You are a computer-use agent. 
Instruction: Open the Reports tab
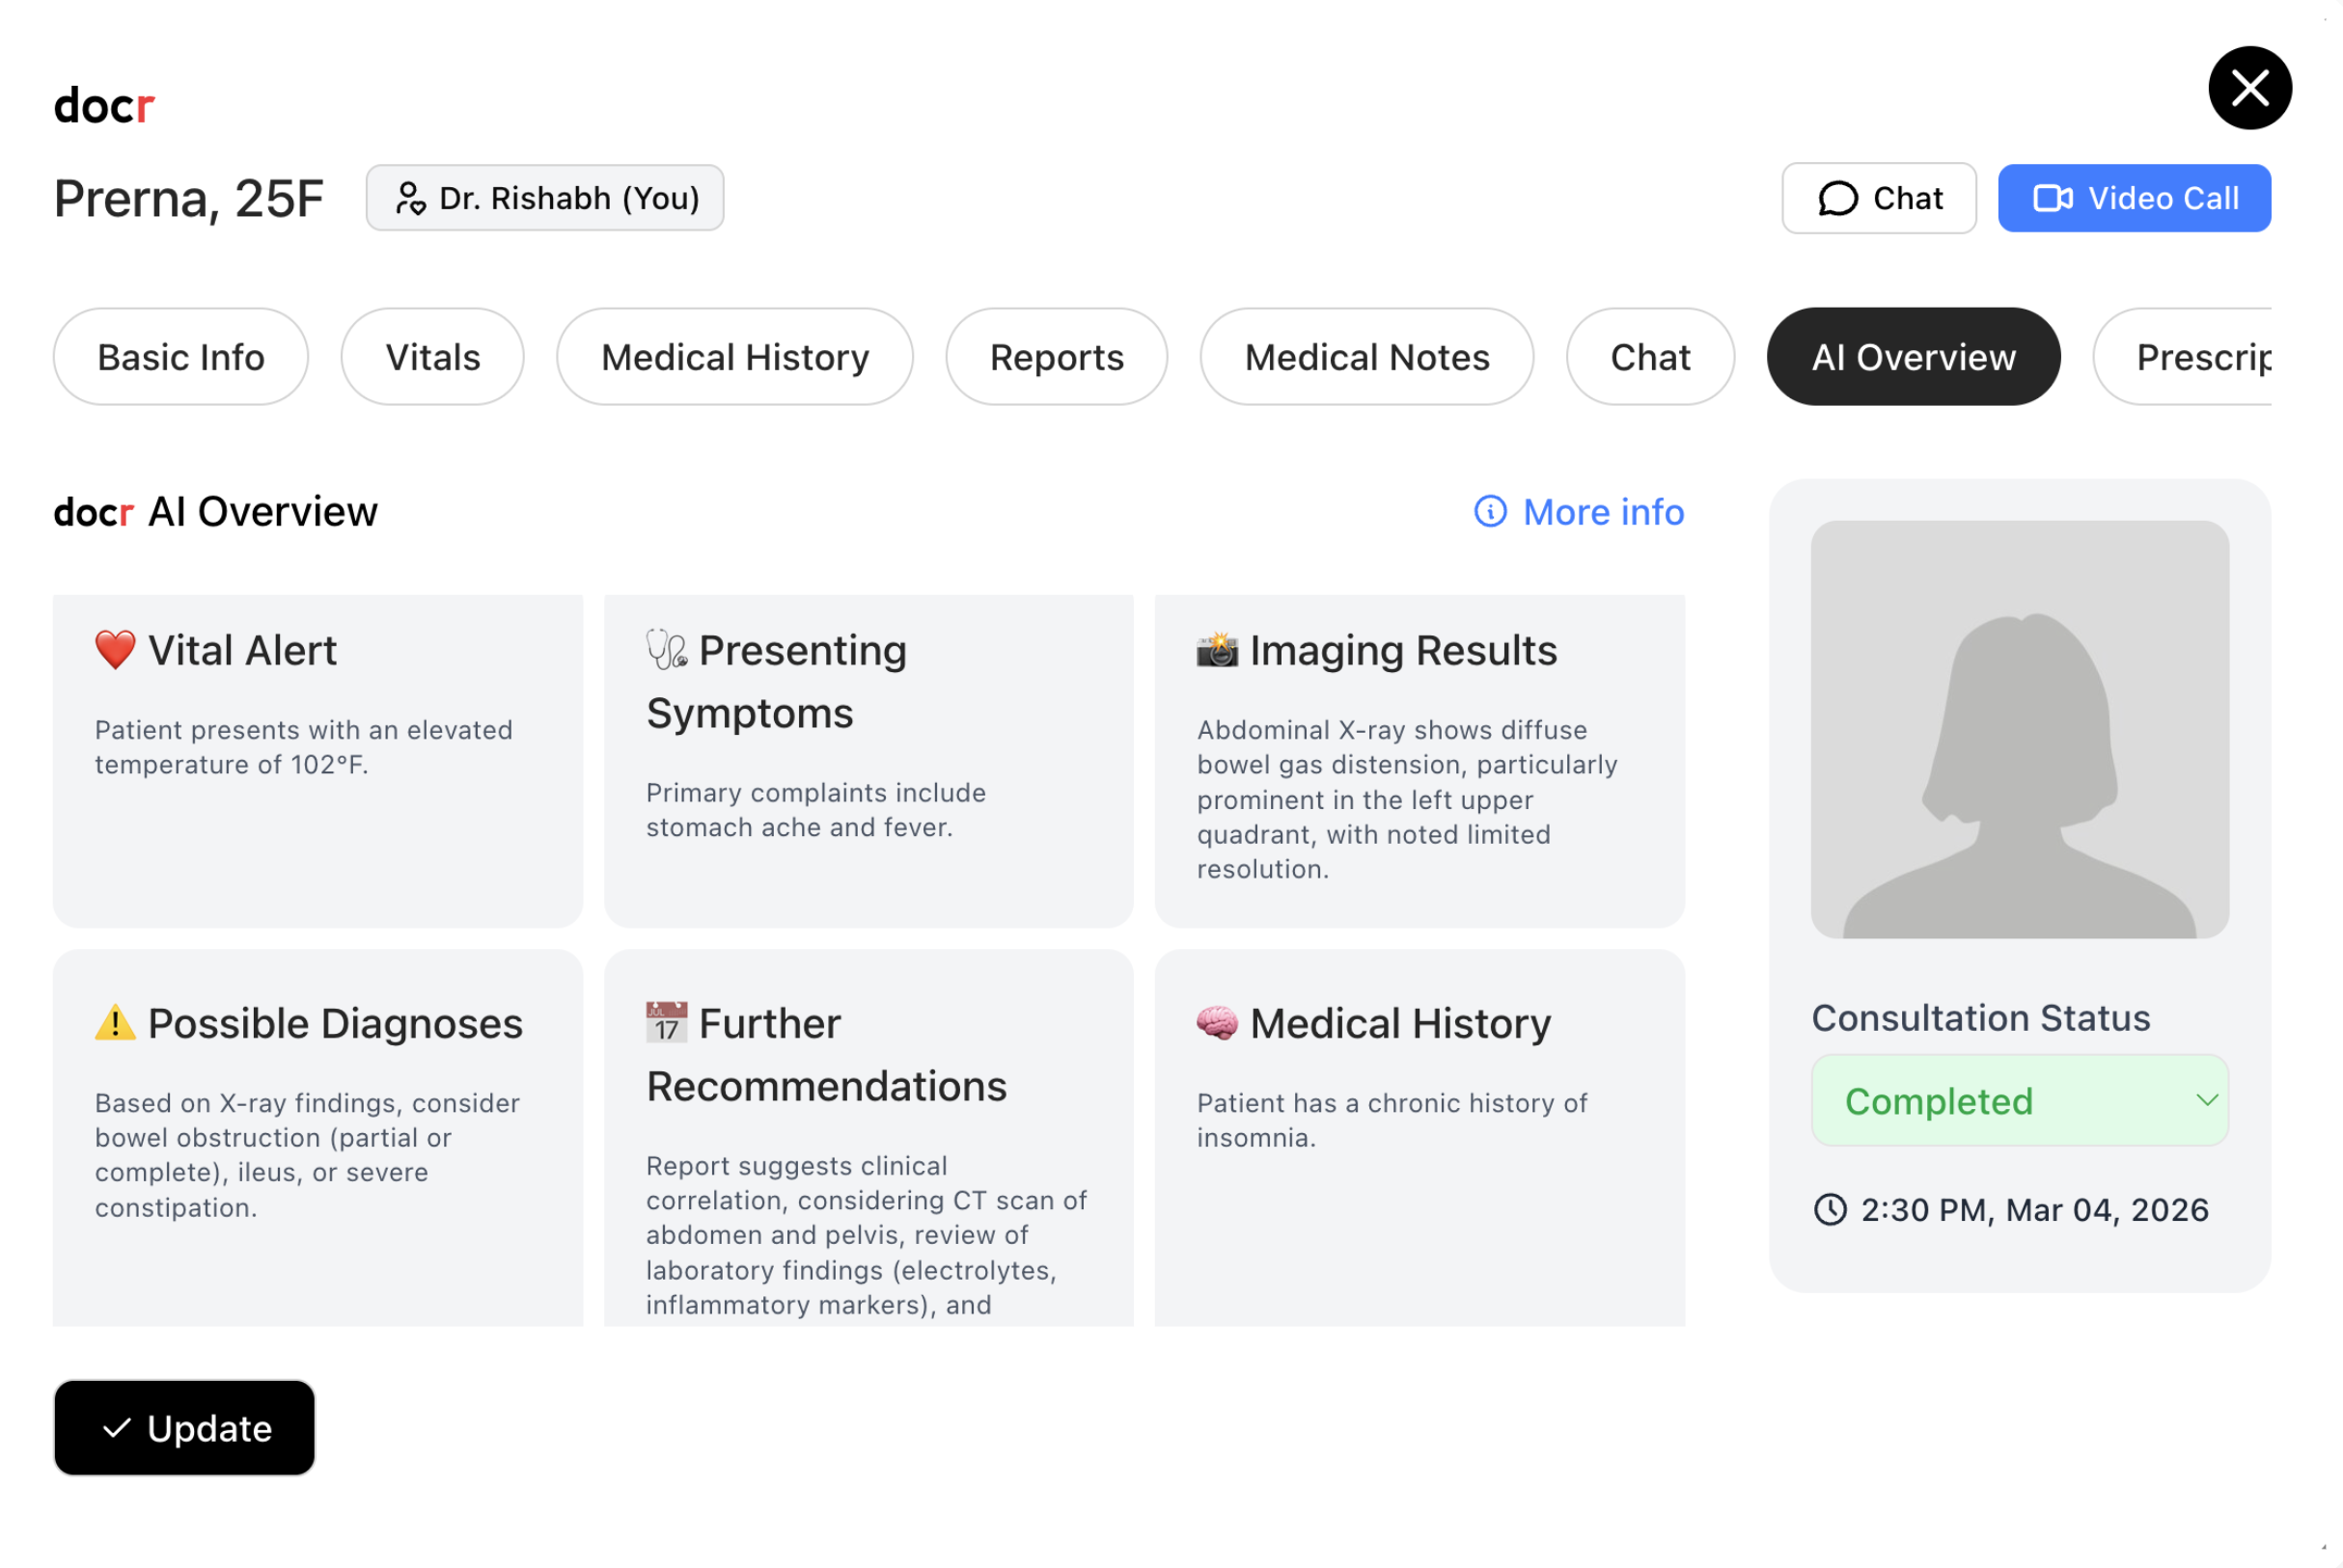point(1056,356)
